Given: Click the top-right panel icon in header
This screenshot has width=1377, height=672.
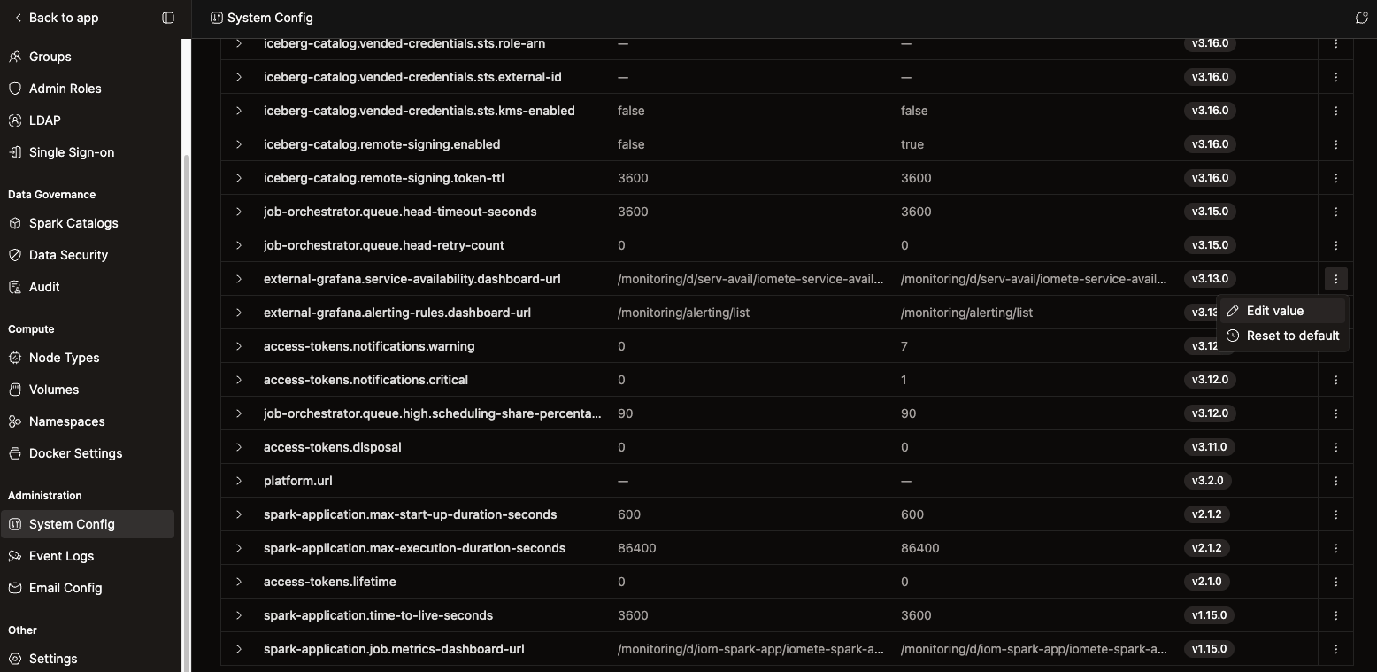Looking at the screenshot, I should click(1362, 18).
